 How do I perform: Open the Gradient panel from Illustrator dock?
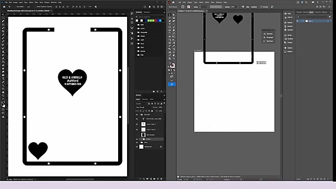tap(288, 39)
